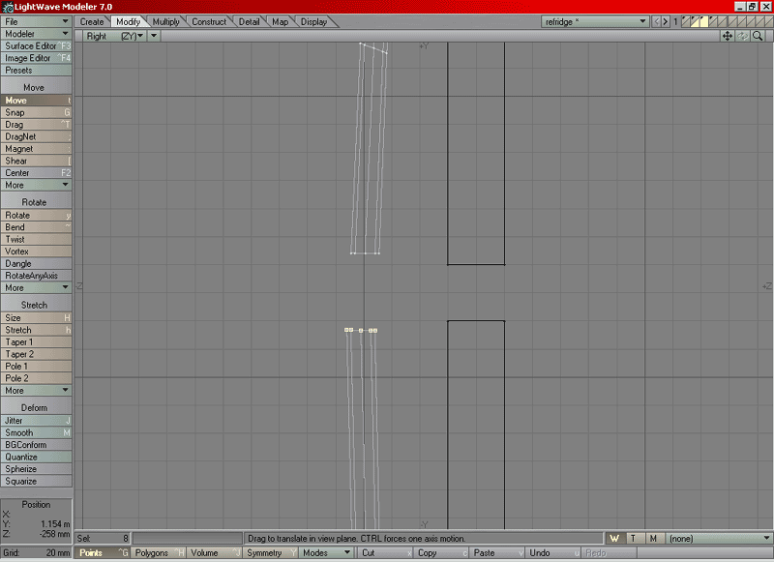The height and width of the screenshot is (562, 774).
Task: Select the Twist tool
Action: point(36,239)
